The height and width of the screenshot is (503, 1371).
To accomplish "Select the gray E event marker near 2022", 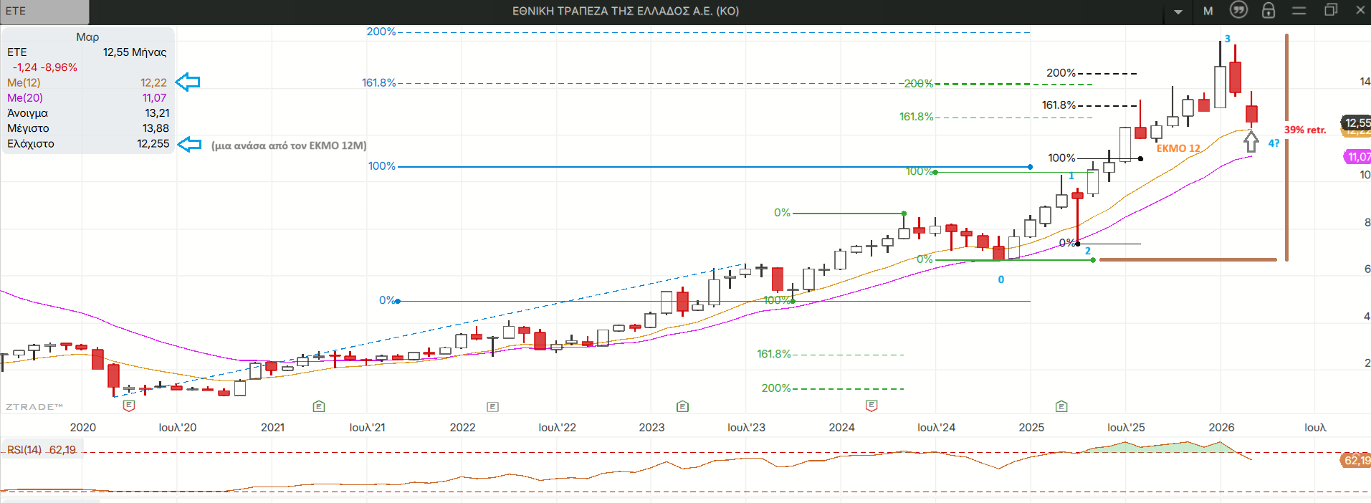I will [x=492, y=406].
